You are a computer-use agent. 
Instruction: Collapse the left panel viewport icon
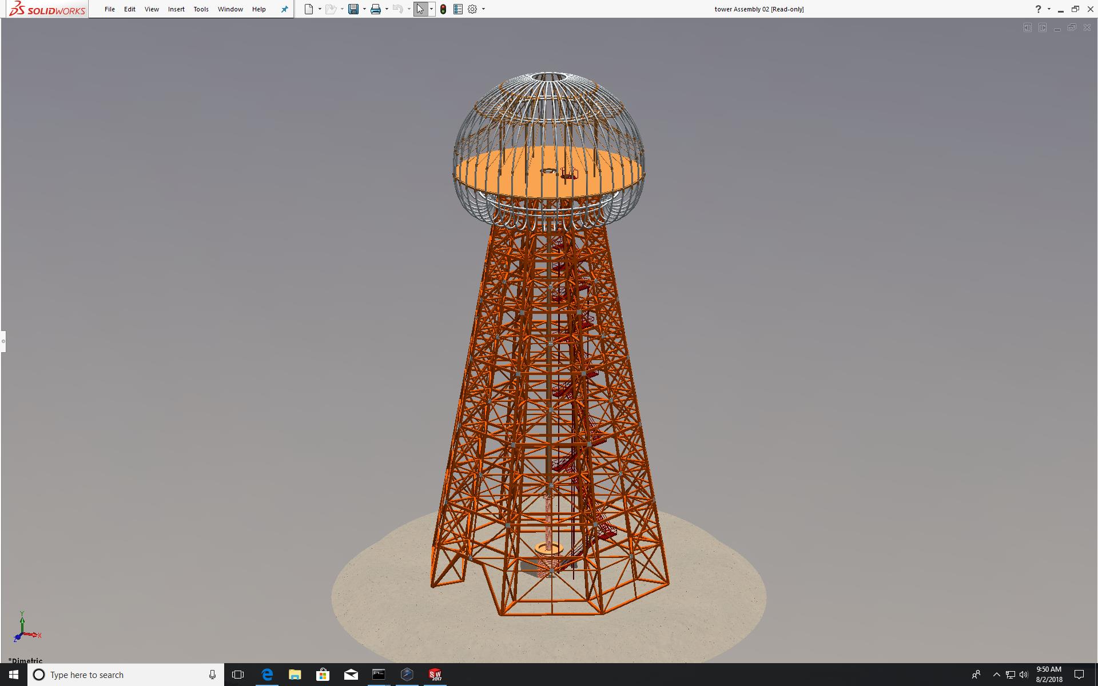click(1027, 28)
